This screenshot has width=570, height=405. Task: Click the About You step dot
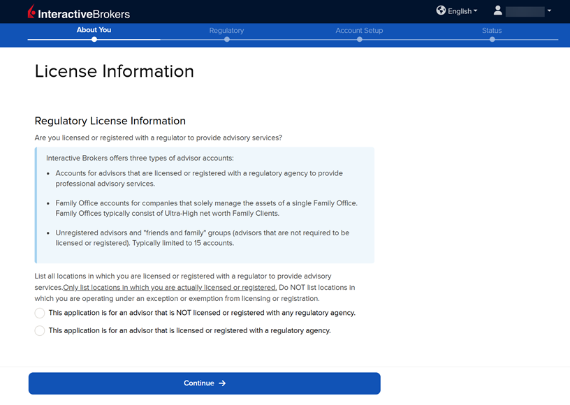(94, 40)
